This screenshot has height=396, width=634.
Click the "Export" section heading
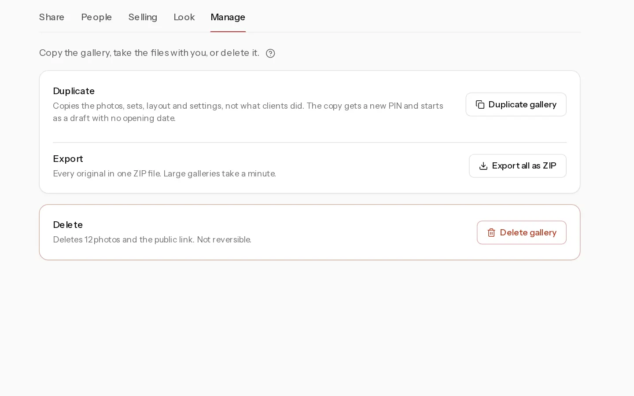(68, 159)
